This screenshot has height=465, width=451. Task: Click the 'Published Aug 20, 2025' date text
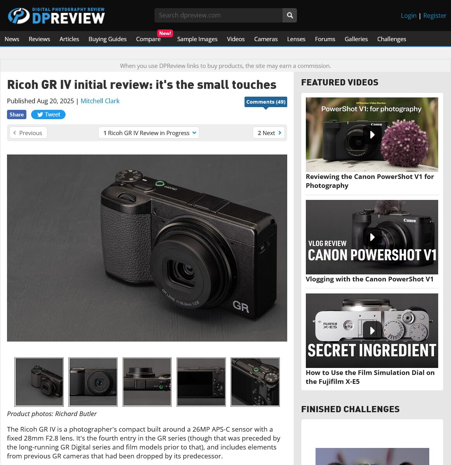pos(40,101)
